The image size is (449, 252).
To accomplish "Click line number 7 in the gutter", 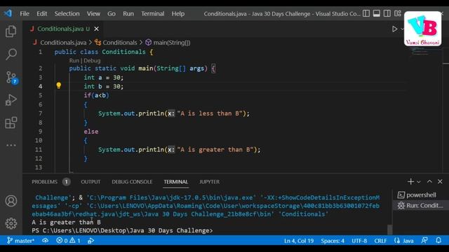I will 41,113.
